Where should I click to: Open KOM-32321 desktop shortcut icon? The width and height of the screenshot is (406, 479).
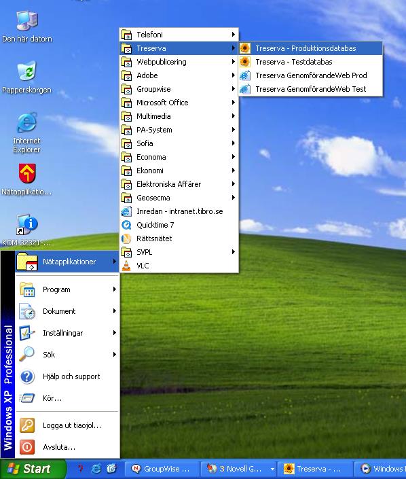coord(27,225)
